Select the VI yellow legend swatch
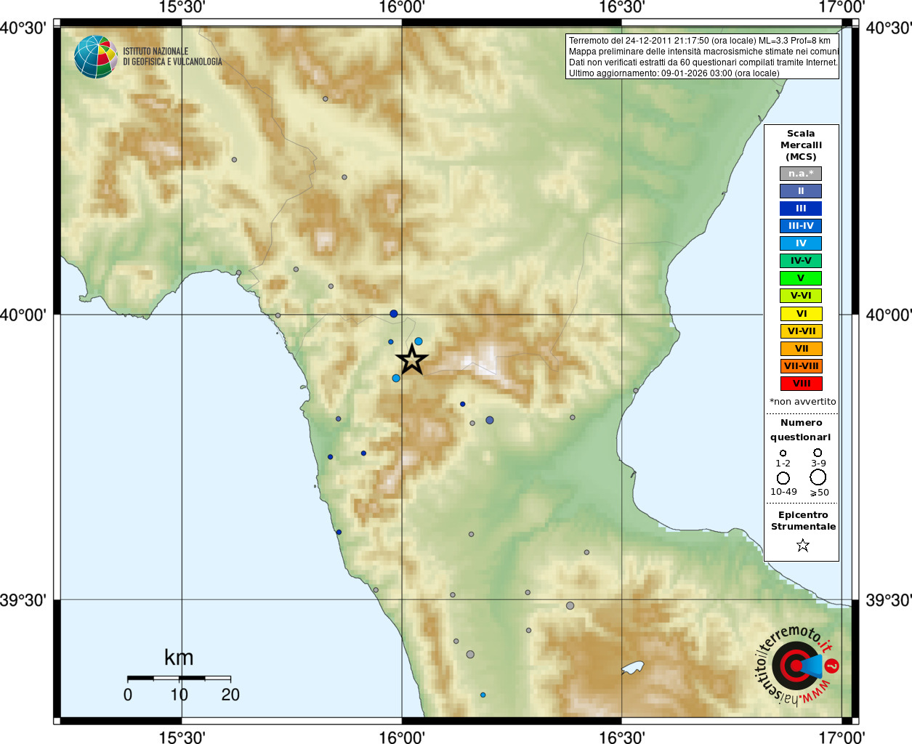 coord(801,314)
